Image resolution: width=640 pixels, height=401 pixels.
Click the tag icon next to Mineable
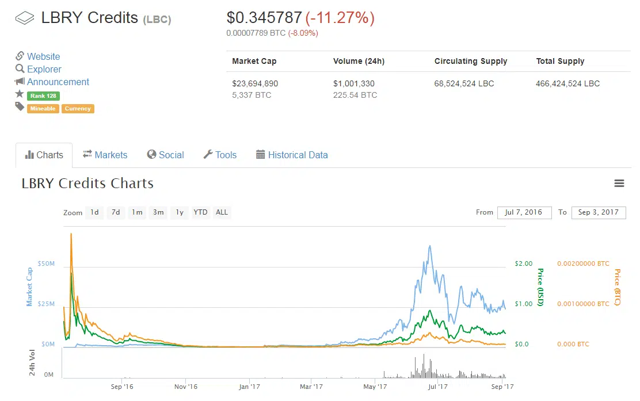click(20, 107)
